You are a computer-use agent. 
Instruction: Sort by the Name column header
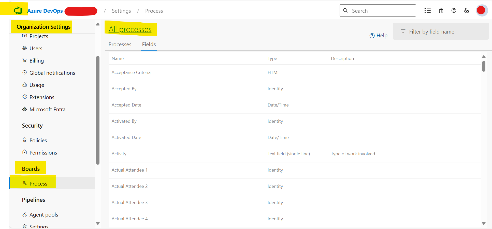[118, 58]
